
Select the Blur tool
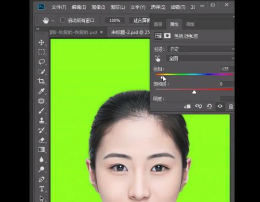[x=41, y=160]
